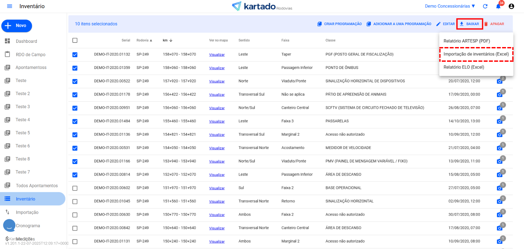Go to Dashboard in the sidebar
This screenshot has width=524, height=249.
click(x=26, y=41)
